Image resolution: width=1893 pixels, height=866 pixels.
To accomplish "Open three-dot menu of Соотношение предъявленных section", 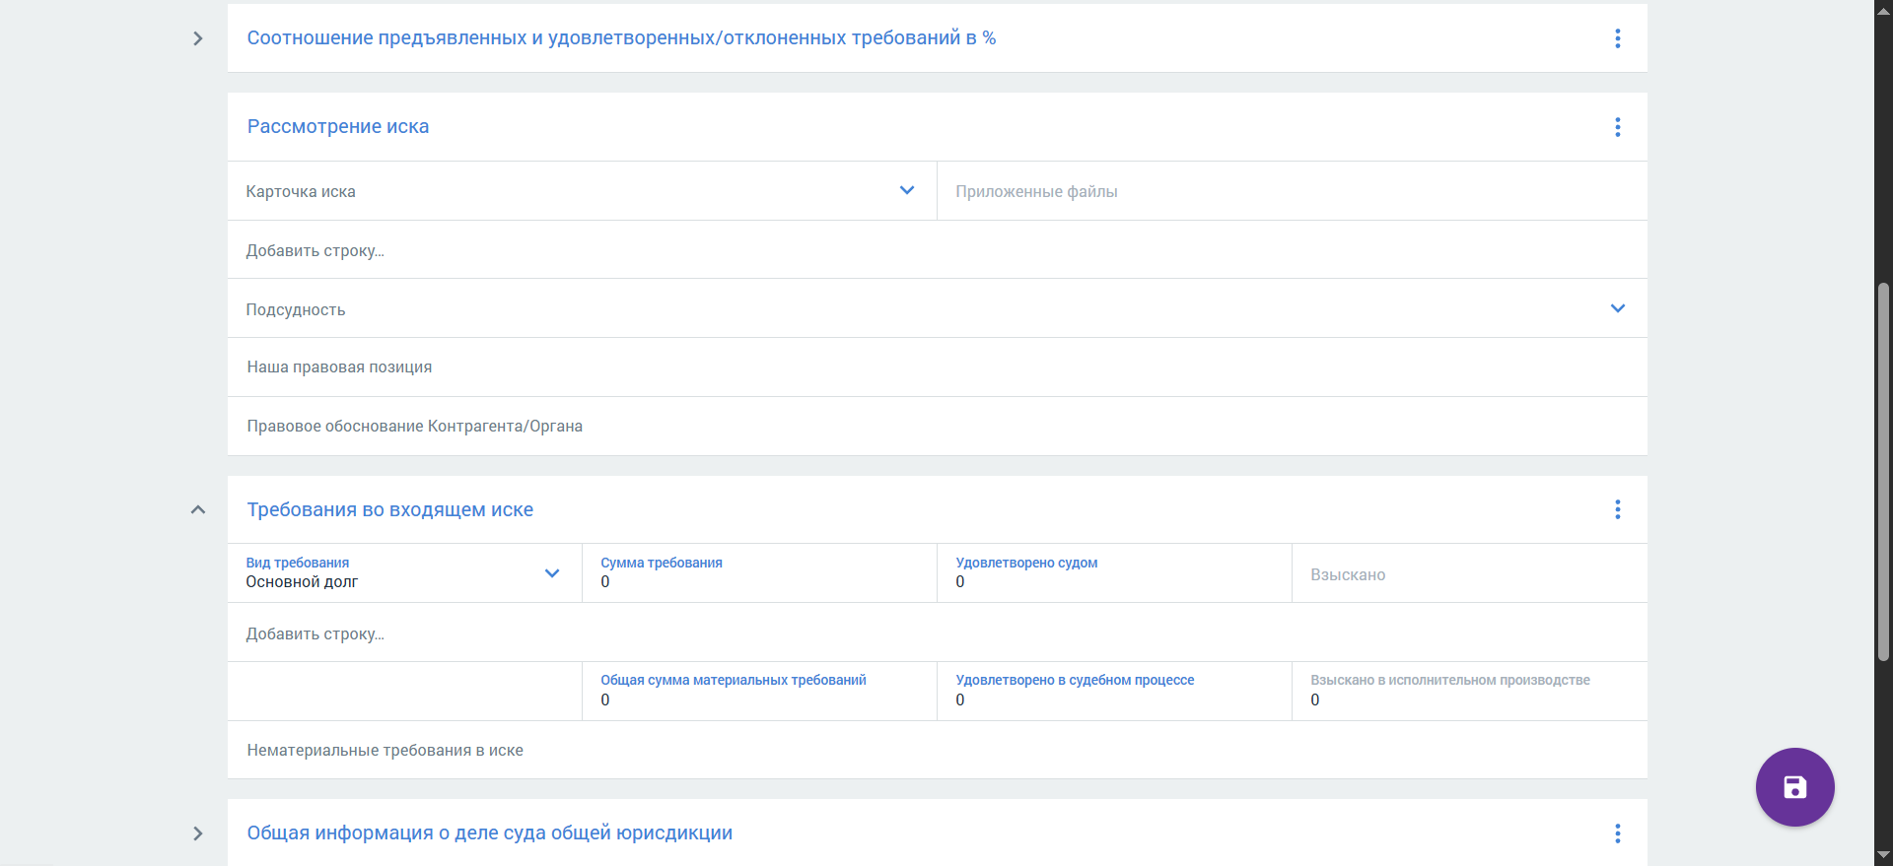I will pyautogui.click(x=1617, y=38).
